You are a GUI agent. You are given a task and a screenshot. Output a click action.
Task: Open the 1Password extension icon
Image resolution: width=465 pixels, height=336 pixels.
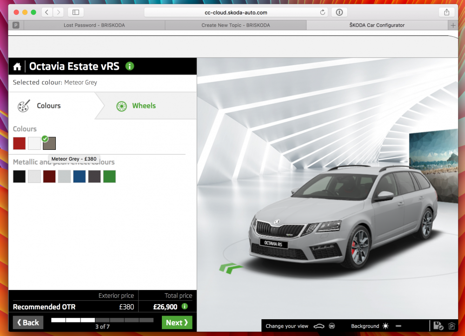(339, 12)
